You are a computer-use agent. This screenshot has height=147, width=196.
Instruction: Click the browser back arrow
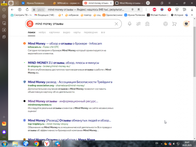12,9
